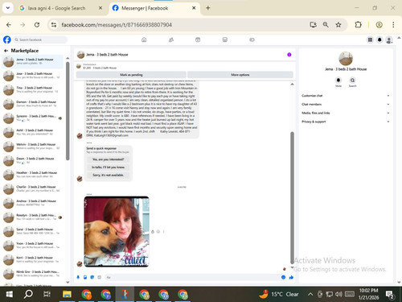Open a new browser tab
The height and width of the screenshot is (302, 402).
tap(208, 8)
